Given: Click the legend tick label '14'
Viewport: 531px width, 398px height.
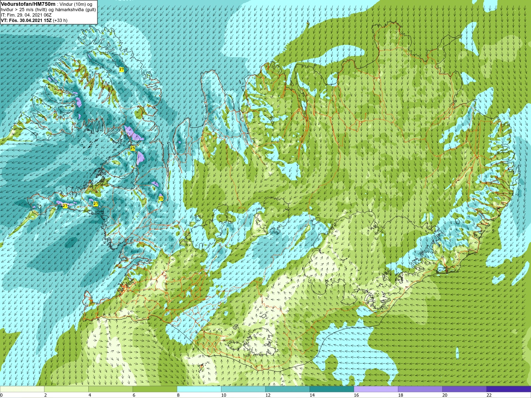Looking at the screenshot, I should tap(312, 395).
